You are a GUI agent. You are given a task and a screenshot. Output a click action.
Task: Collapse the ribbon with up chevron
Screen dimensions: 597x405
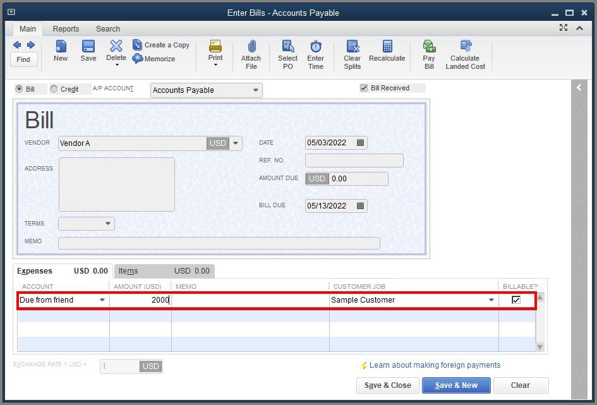[579, 28]
